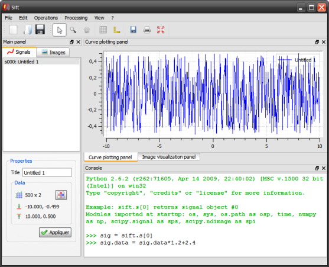Switch to the Images tab
This screenshot has width=329, height=267.
[x=53, y=52]
